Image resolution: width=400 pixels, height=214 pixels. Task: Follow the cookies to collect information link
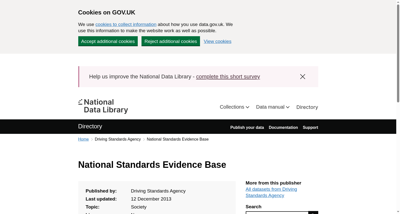(126, 24)
